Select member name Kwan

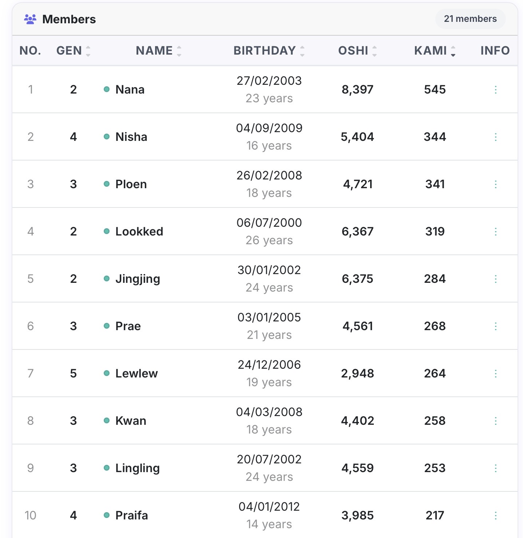click(131, 421)
